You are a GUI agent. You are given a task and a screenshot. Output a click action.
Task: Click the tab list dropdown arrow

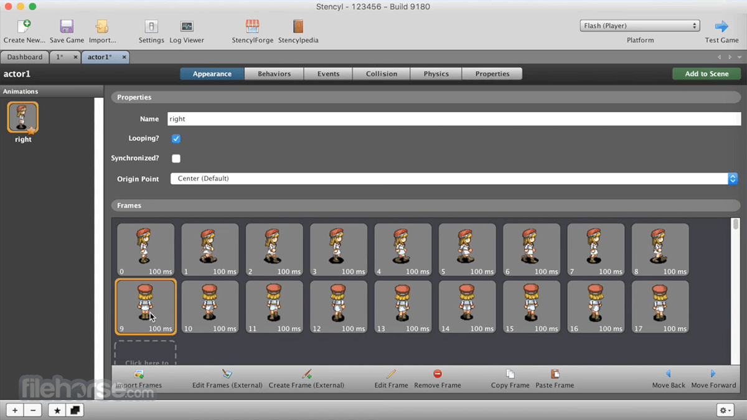740,57
